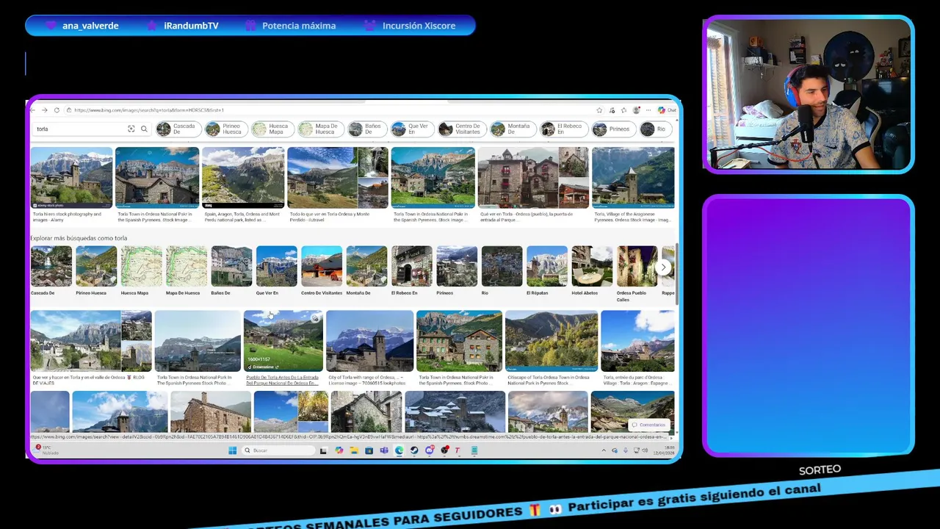The image size is (940, 529).
Task: Click 'Potencia máxima' overlay label
Action: pyautogui.click(x=299, y=26)
